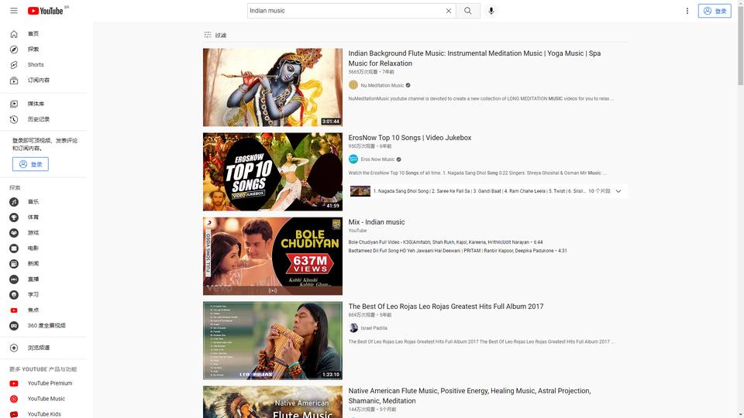Open YouTube Kids link
The image size is (744, 418).
[x=43, y=413]
